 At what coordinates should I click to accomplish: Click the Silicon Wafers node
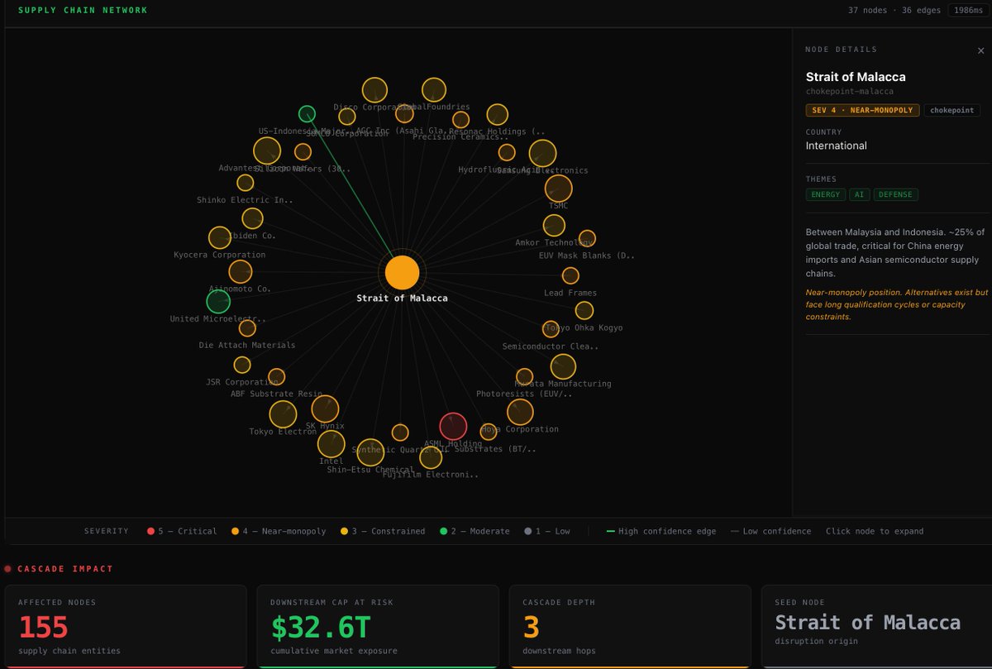(303, 152)
